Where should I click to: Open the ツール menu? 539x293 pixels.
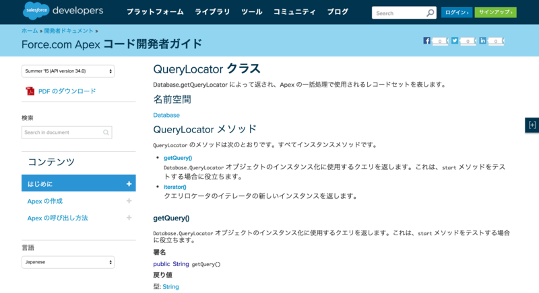[251, 12]
